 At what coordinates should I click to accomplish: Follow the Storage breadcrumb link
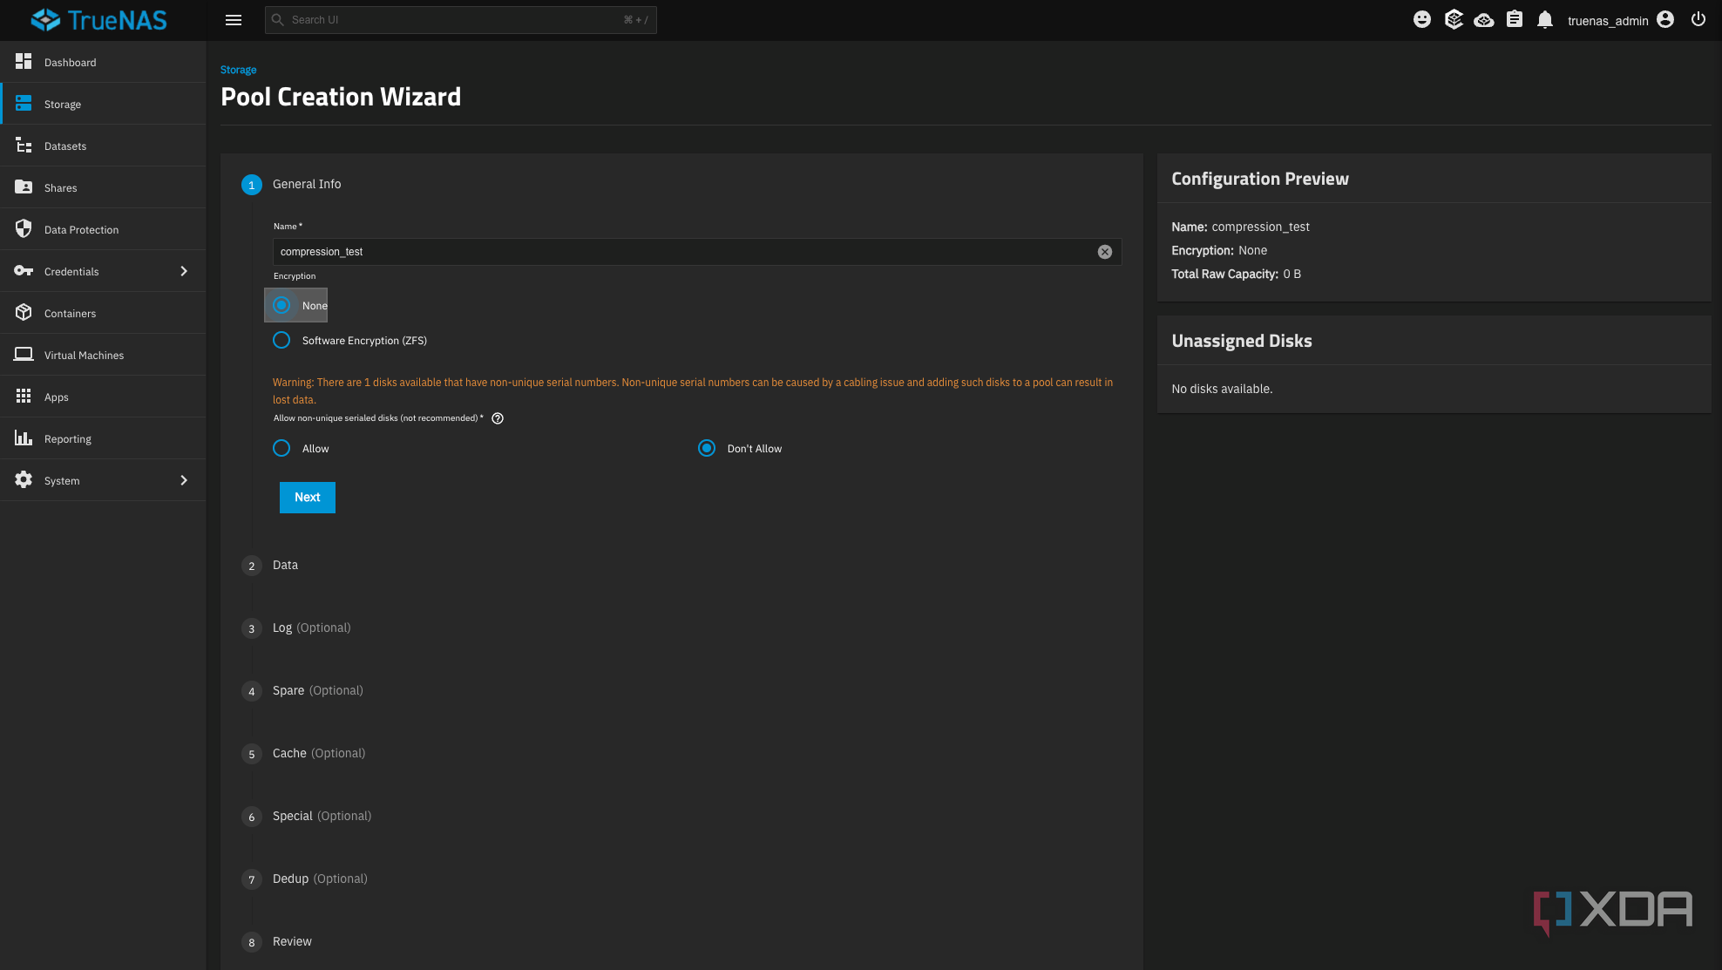coord(238,70)
